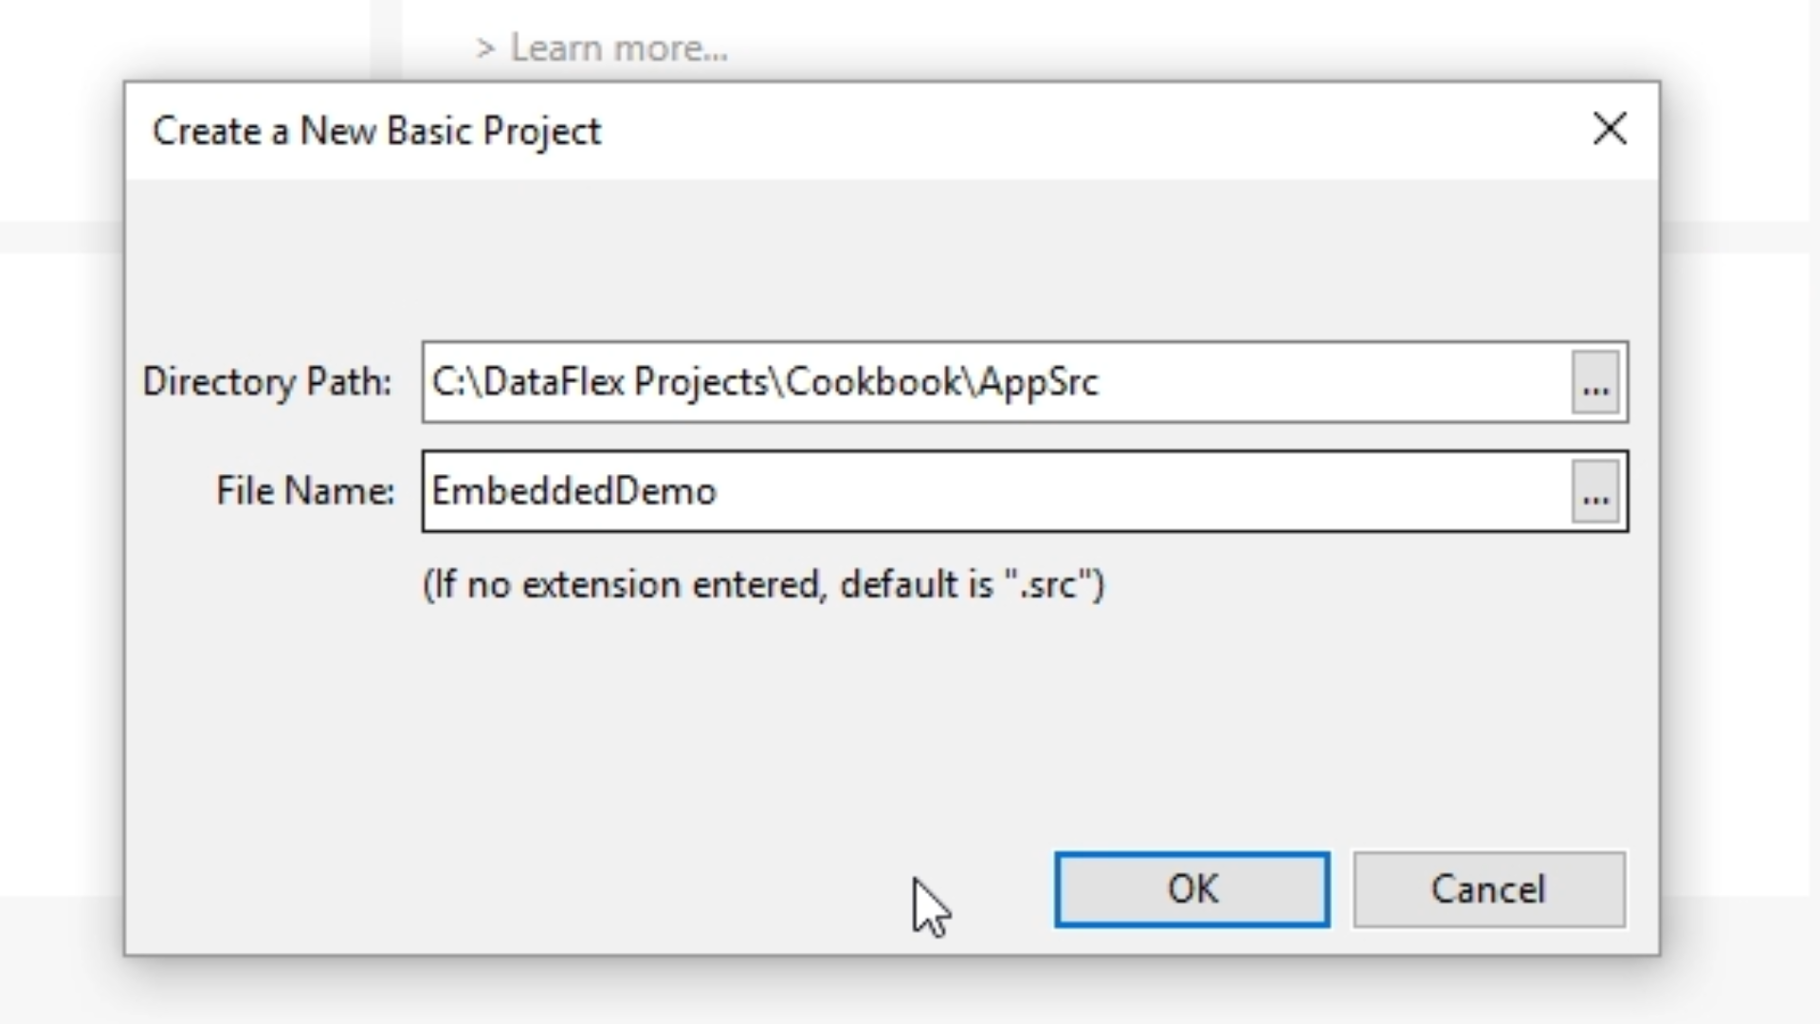Viewport: 1820px width, 1024px height.
Task: Click the arrow beside Learn more
Action: click(485, 48)
